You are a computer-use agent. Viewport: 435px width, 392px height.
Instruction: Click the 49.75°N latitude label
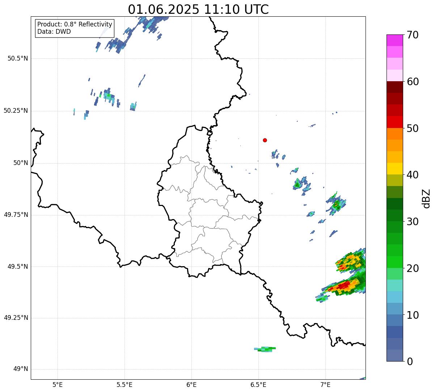pos(16,215)
